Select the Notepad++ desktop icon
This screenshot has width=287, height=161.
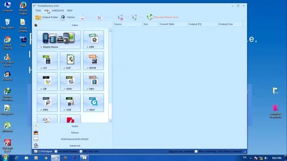(7, 110)
